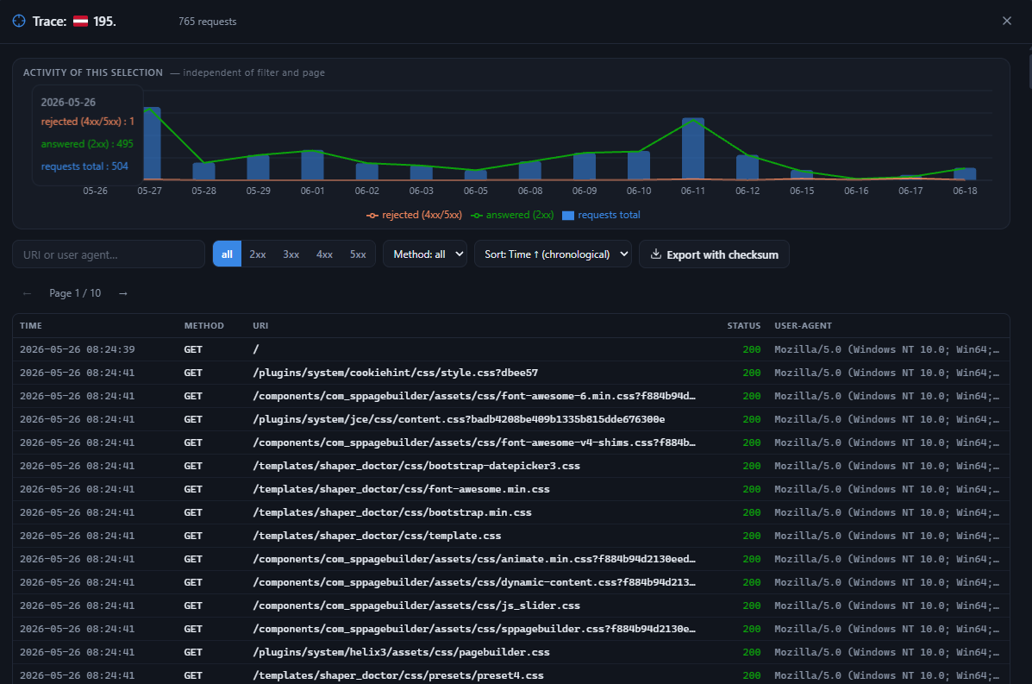Select the template.css row
Image resolution: width=1032 pixels, height=684 pixels.
(x=510, y=536)
